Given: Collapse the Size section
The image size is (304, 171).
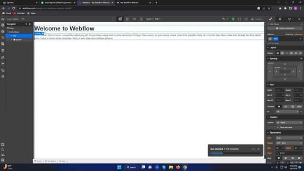Looking at the screenshot, I should click(271, 85).
